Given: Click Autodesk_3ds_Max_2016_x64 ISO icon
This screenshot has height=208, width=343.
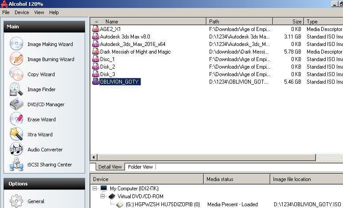Looking at the screenshot, I should click(96, 44).
